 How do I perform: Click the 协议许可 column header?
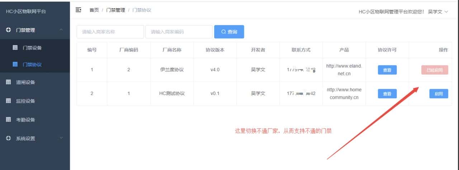pyautogui.click(x=387, y=50)
